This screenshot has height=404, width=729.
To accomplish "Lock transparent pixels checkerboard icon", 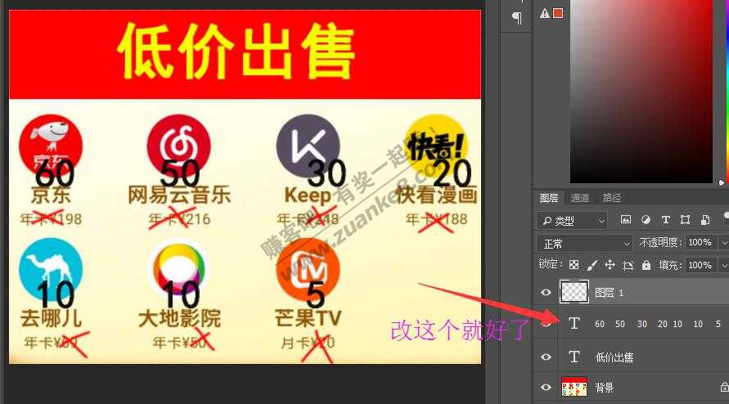I will tap(574, 265).
